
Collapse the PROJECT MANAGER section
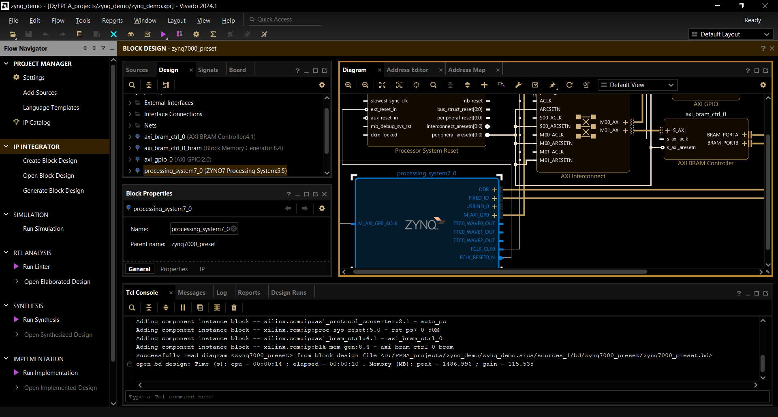6,64
